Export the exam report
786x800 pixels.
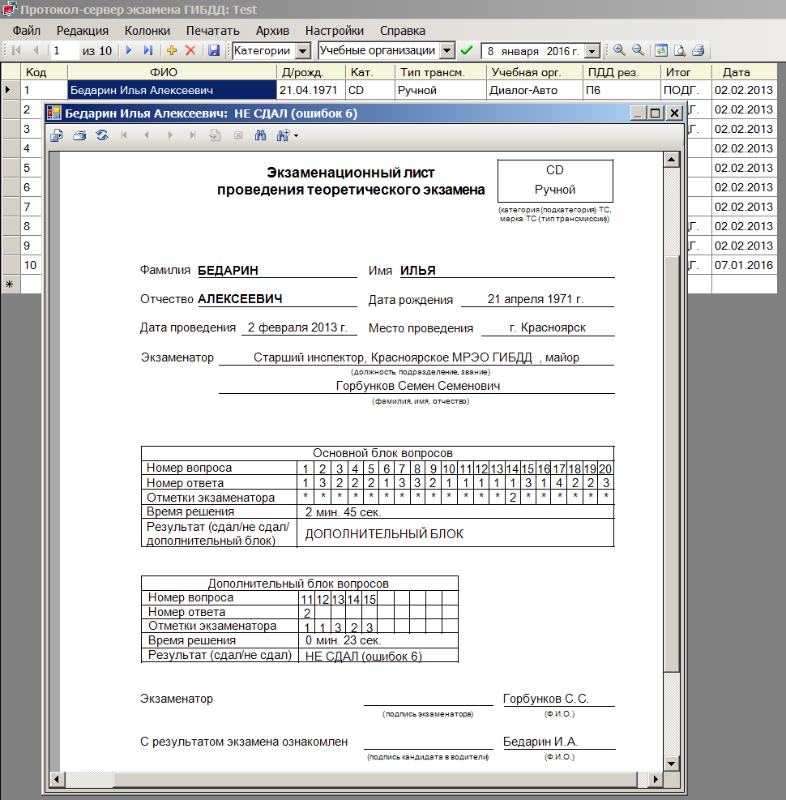(56, 135)
